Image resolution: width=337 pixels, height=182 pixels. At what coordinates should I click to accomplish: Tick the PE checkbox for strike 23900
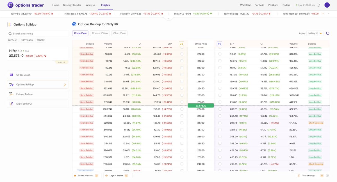(x=220, y=150)
